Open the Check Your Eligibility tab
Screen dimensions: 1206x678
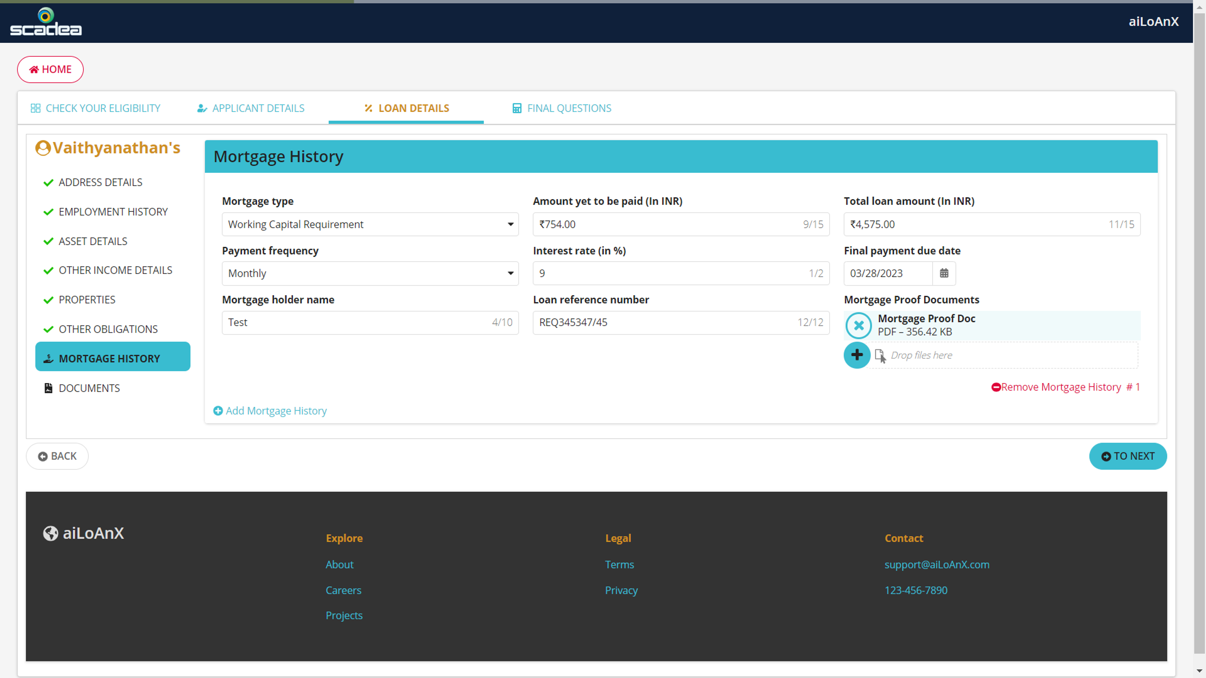coord(95,108)
